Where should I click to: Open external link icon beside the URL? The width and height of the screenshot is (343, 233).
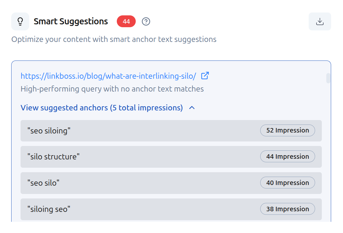[x=205, y=76]
